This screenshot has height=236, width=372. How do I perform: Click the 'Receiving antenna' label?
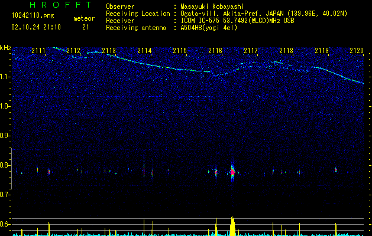(136, 28)
